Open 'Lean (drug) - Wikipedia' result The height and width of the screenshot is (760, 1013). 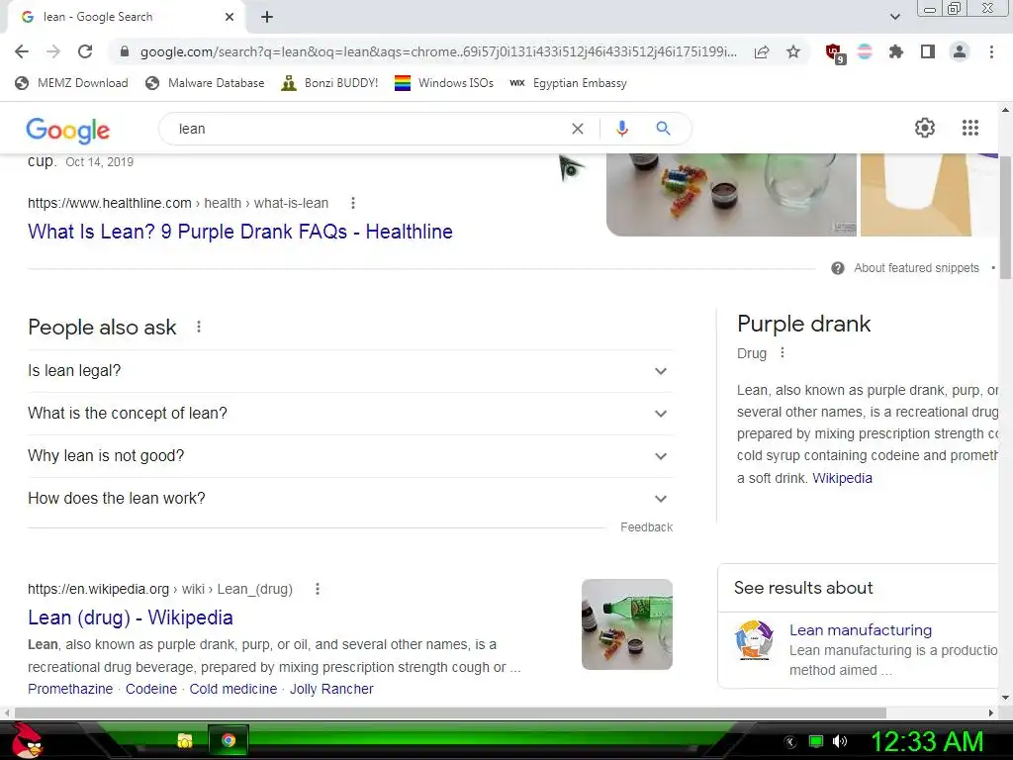[131, 617]
